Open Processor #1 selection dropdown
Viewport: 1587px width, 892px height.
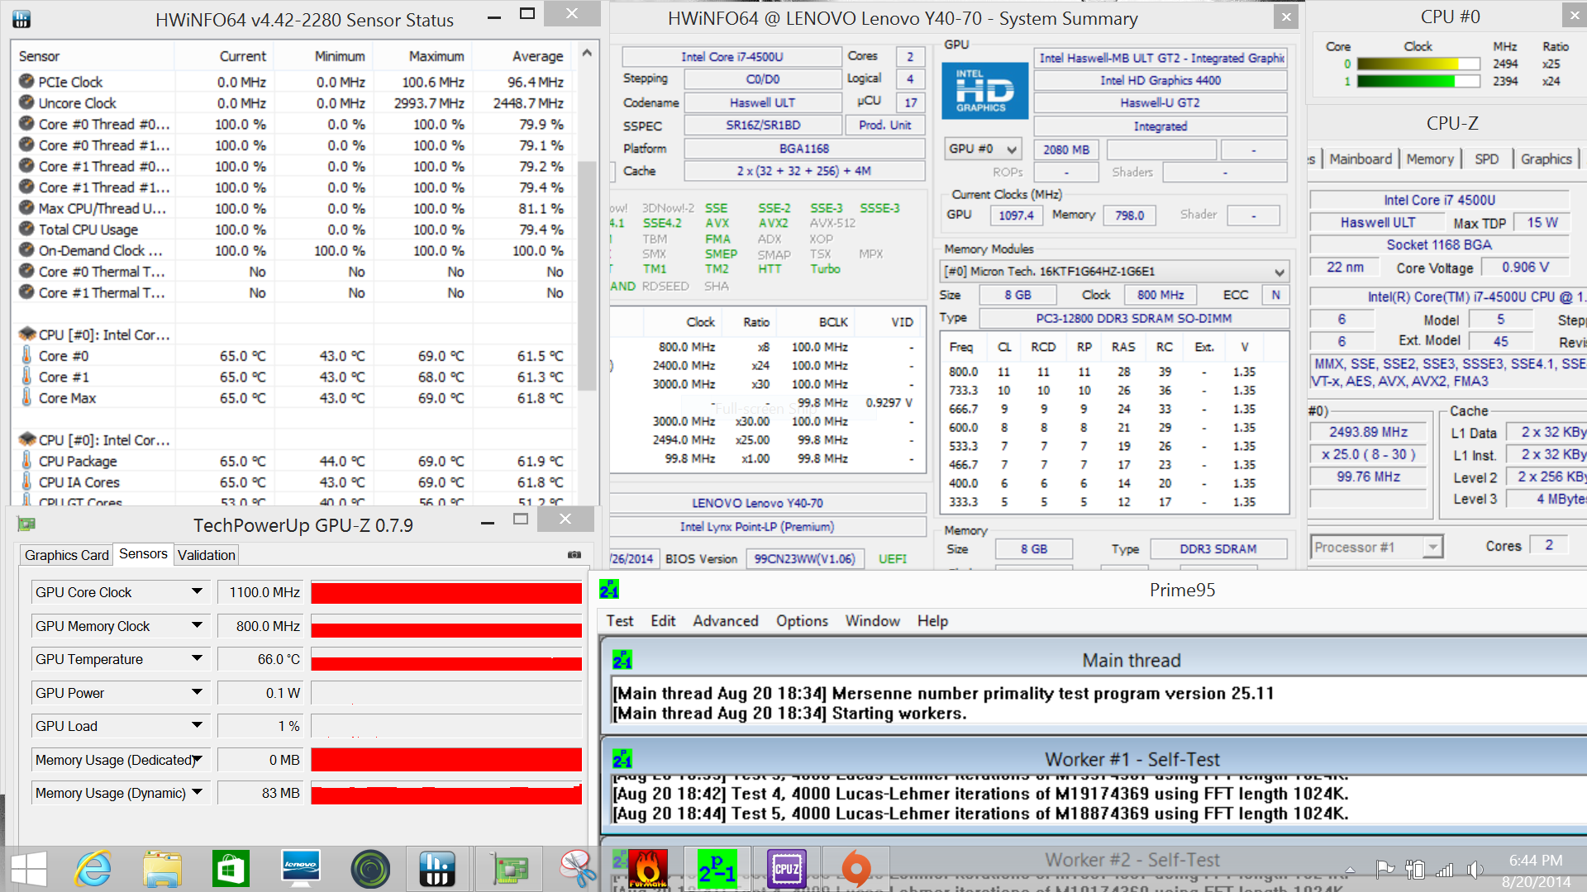(1376, 547)
